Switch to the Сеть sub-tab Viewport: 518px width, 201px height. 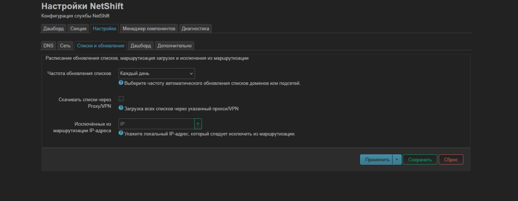point(65,46)
